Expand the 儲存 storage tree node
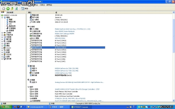 pos(2,44)
